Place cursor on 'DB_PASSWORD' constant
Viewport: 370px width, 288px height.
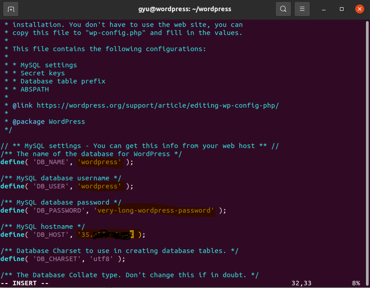(x=59, y=211)
